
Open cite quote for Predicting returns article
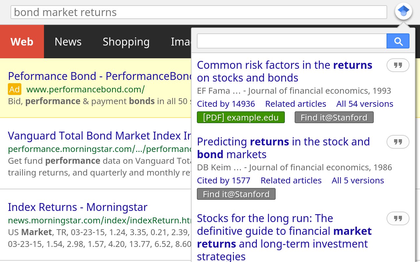pos(398,142)
